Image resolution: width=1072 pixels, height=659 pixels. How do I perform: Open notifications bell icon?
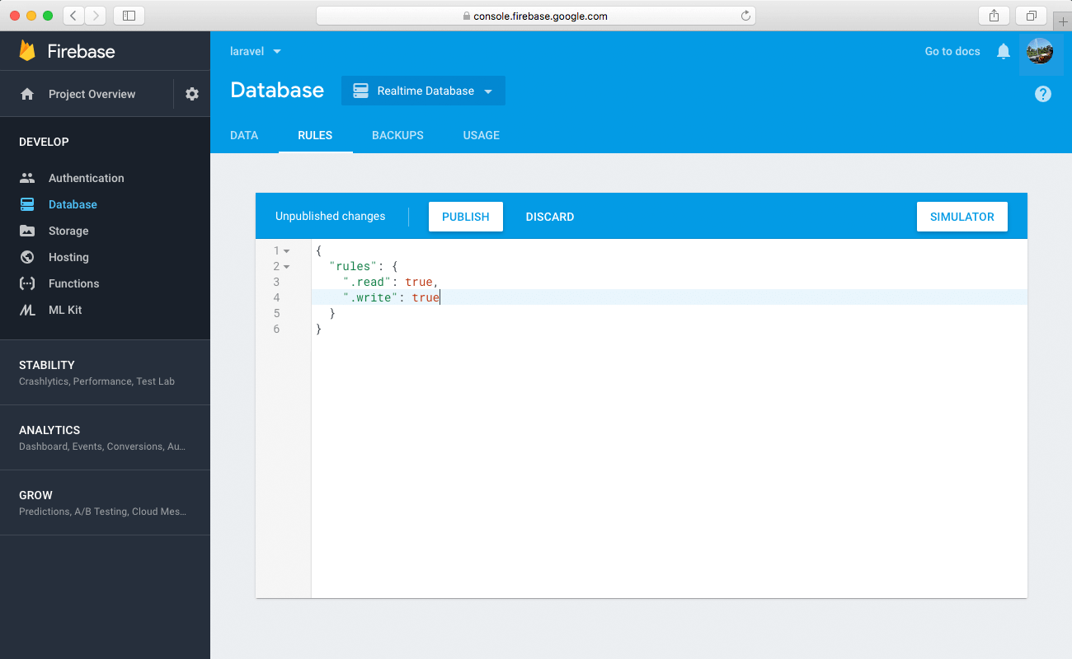[x=1004, y=51]
